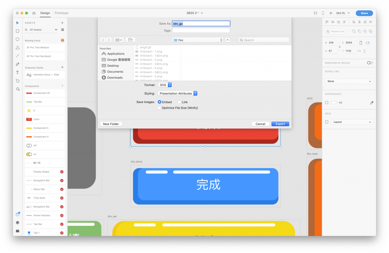Click the Missing Fonts warning icon
Screen dimensions: 389x253
point(63,40)
